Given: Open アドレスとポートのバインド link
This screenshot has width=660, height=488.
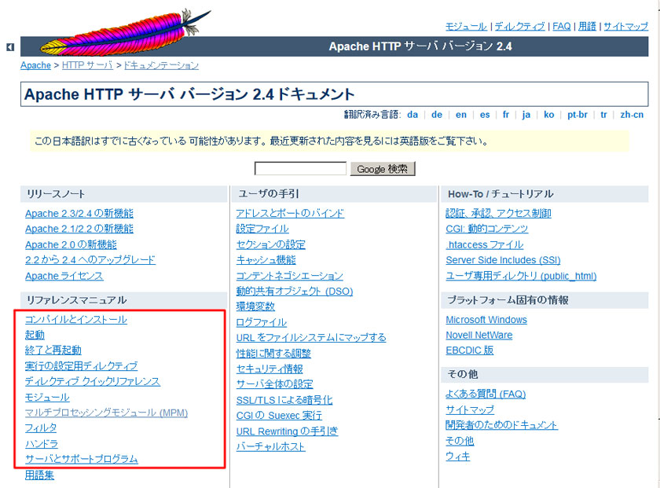Looking at the screenshot, I should coord(290,214).
